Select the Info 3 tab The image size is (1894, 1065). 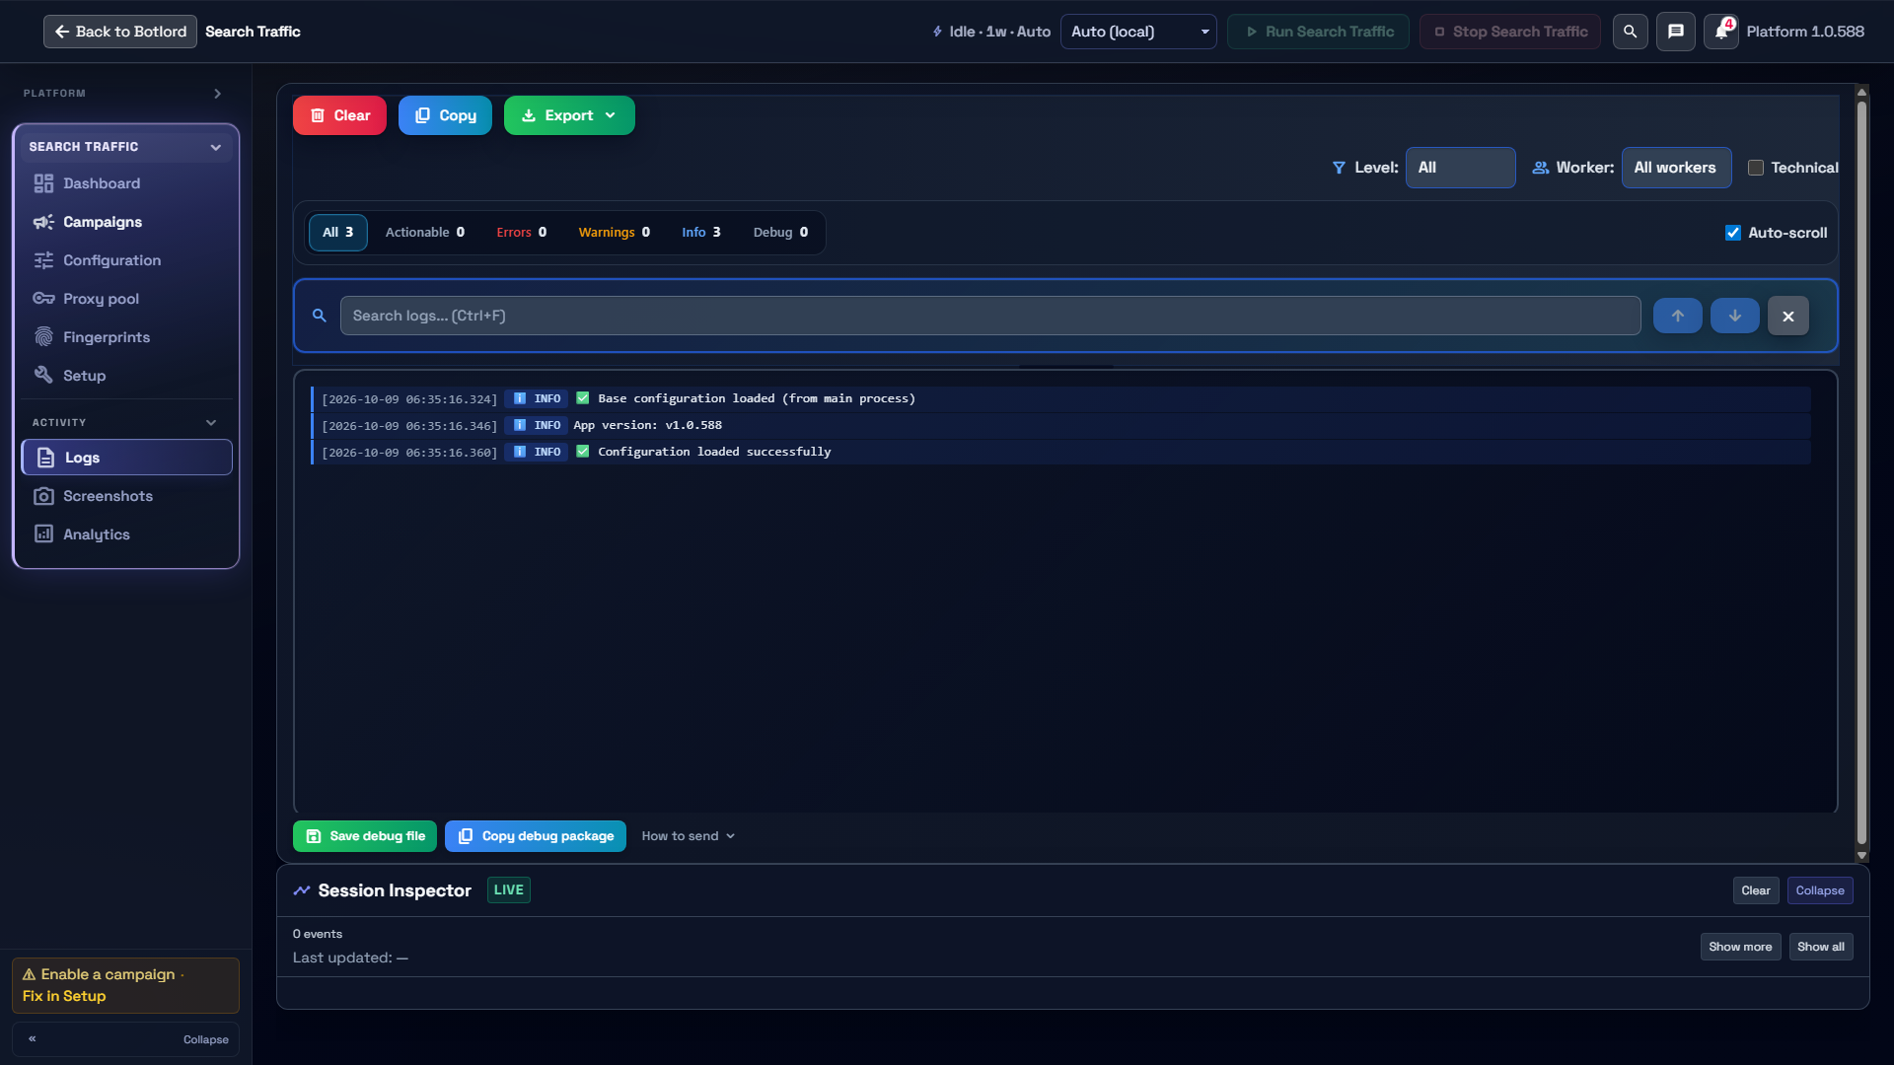(x=701, y=233)
